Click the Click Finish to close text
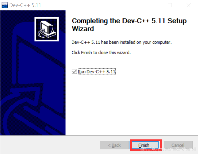Screen dimensions: 198x154 [x=101, y=52]
